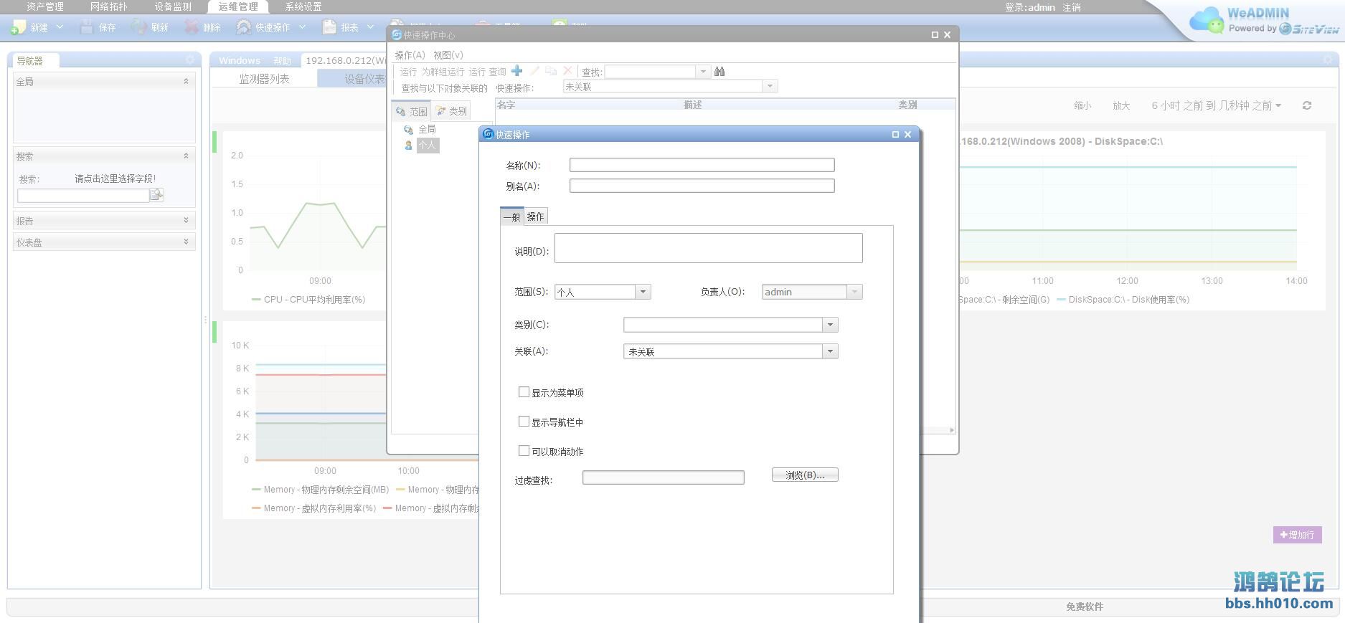The width and height of the screenshot is (1345, 623).
Task: Click the 保存 (Save) toolbar icon
Action: [x=87, y=27]
